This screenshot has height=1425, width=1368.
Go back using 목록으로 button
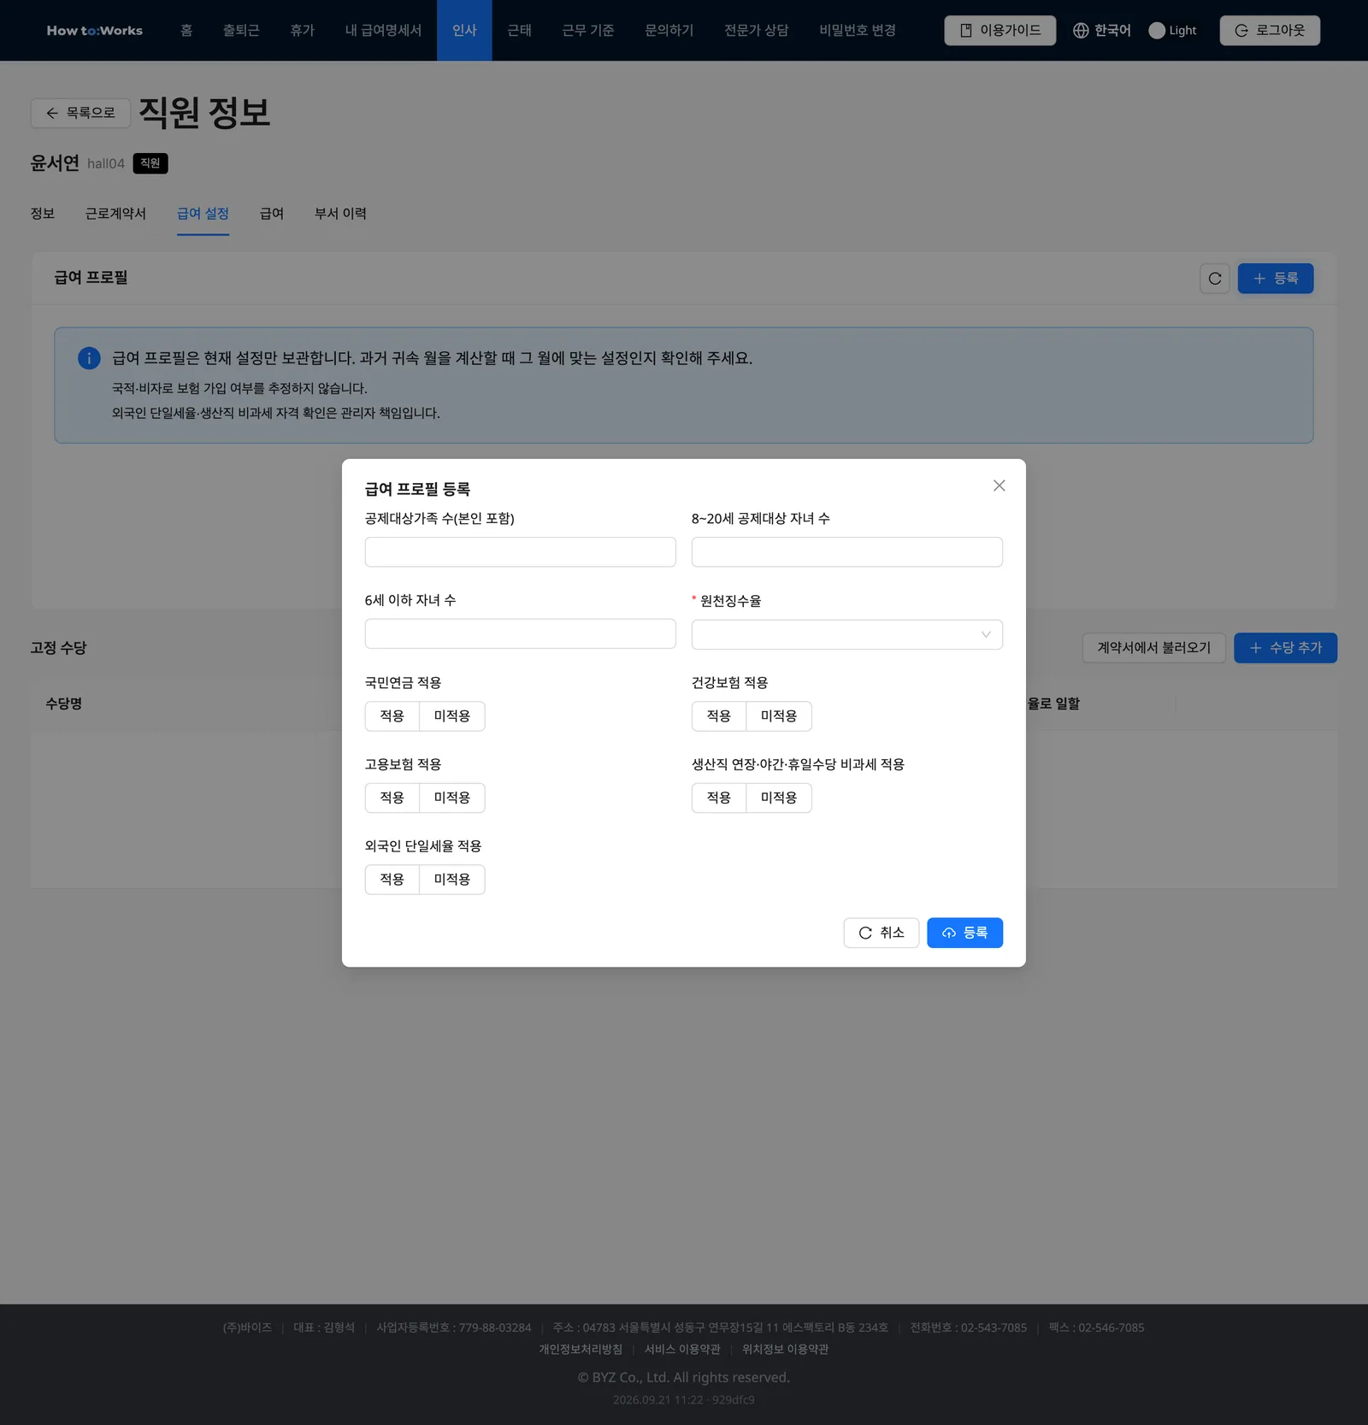pos(80,113)
